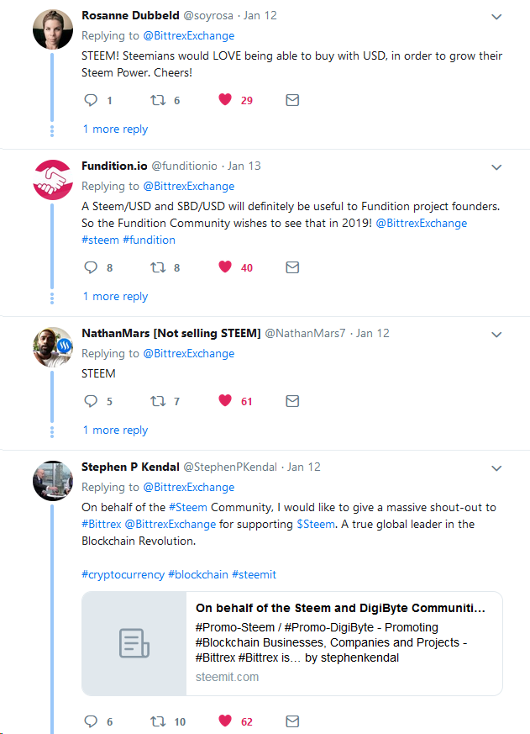Unlike Fundition.io tweet with 40 likes
This screenshot has width=530, height=734.
[x=225, y=267]
